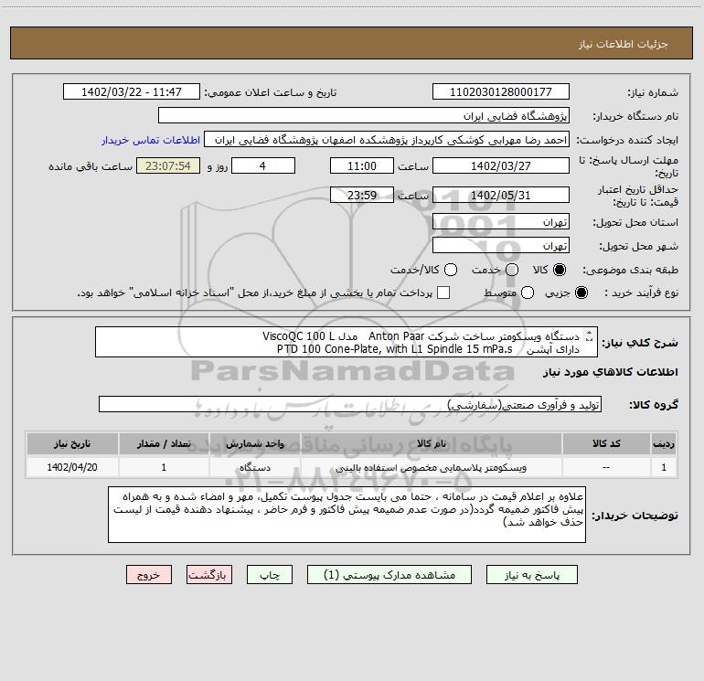704x681 pixels.
Task: Click the scroll arrows in description box
Action: (590, 335)
